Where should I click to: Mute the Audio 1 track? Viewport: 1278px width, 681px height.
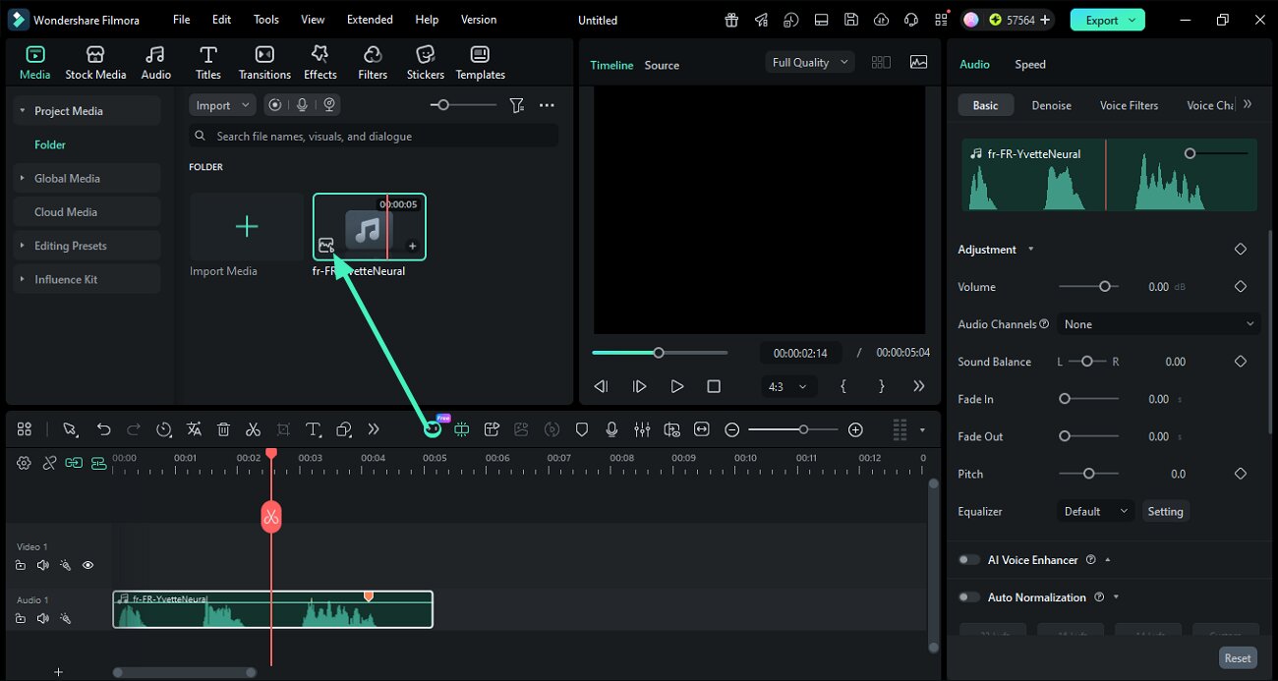point(42,618)
